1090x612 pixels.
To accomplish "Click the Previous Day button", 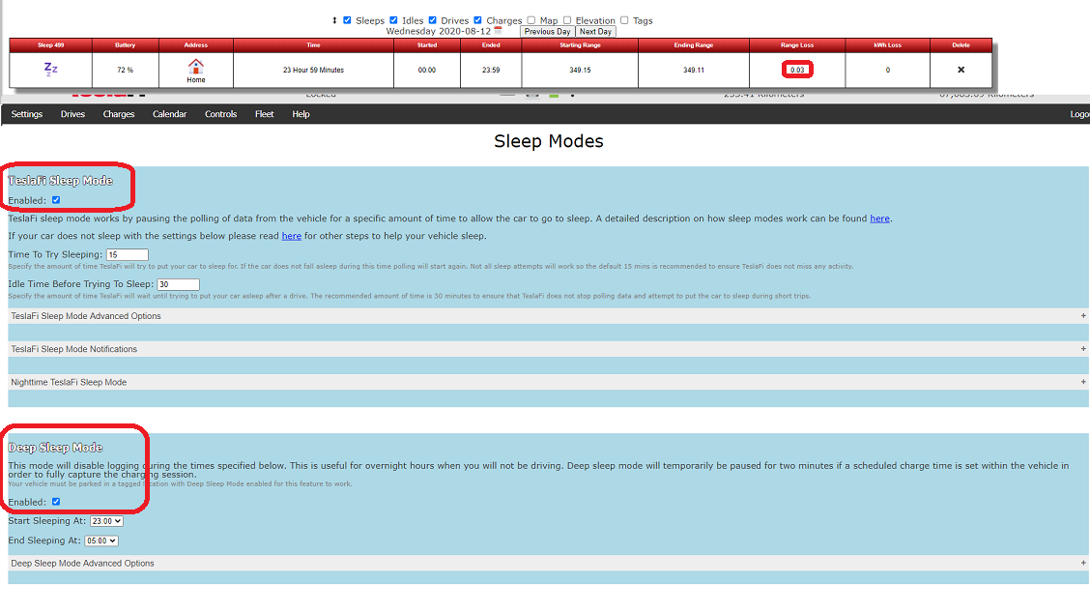I will (547, 31).
